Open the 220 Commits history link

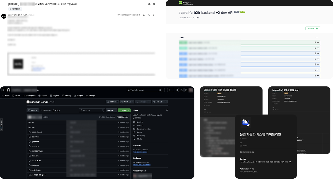[x=123, y=117]
